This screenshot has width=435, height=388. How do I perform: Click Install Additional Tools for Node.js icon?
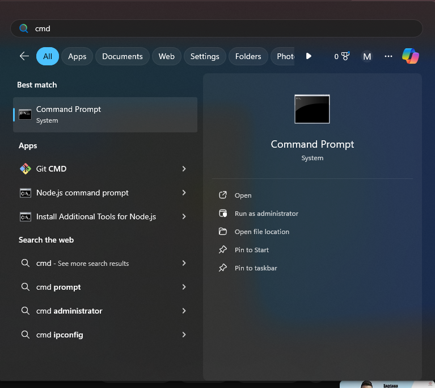(26, 217)
